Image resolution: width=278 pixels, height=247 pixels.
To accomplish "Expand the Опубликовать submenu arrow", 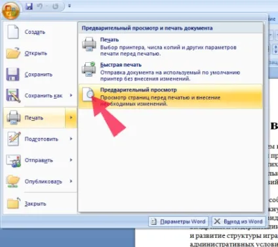I will pos(71,181).
